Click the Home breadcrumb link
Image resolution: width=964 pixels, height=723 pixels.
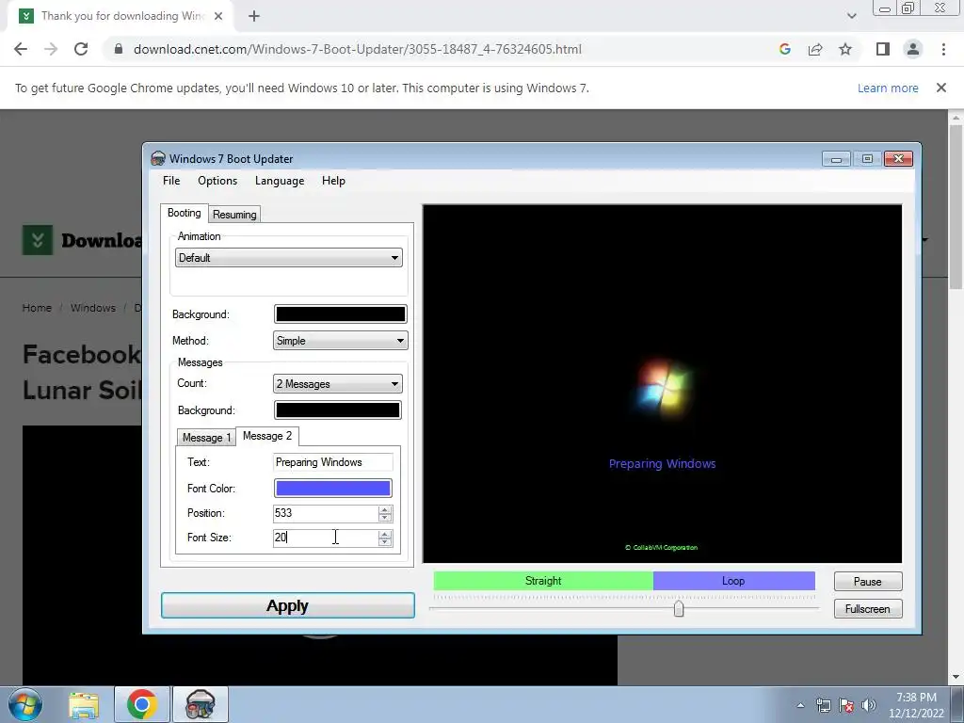click(37, 308)
